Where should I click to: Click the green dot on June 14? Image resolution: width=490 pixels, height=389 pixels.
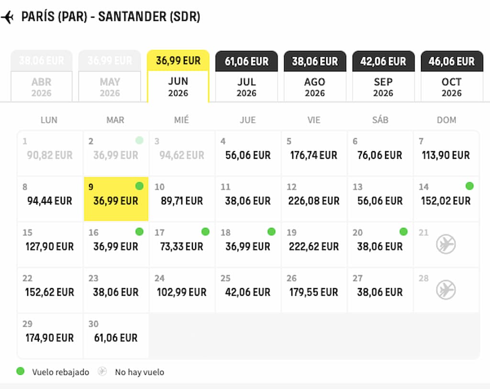click(469, 186)
